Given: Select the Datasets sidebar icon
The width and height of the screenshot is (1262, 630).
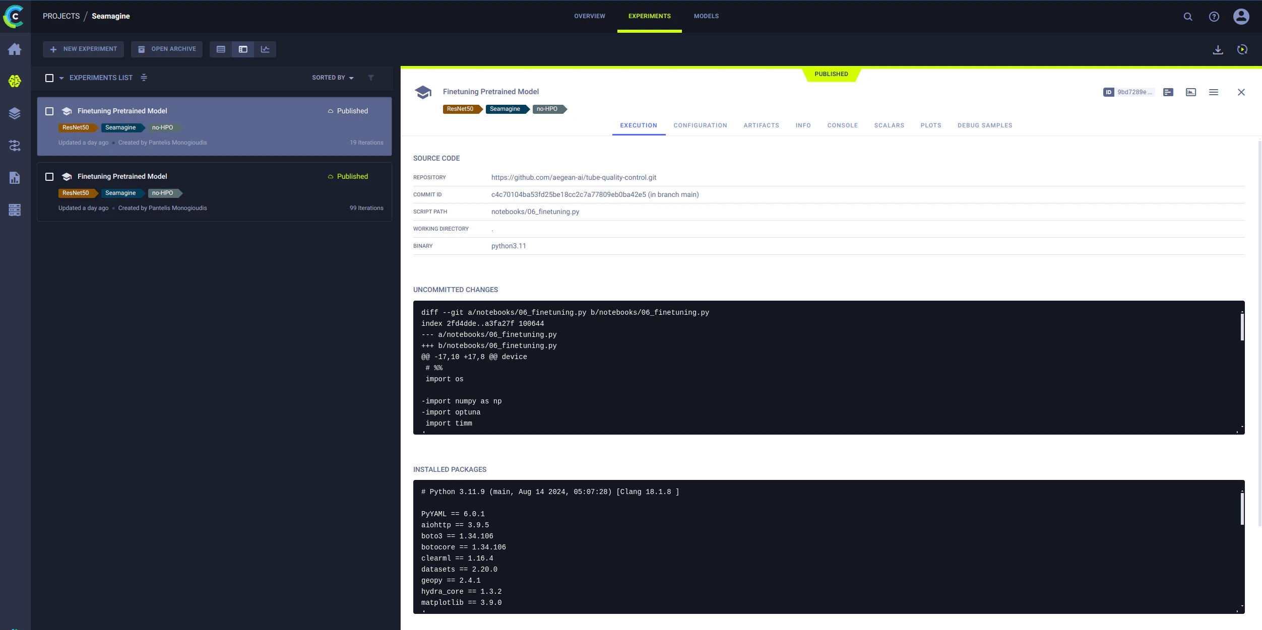Looking at the screenshot, I should click(14, 113).
